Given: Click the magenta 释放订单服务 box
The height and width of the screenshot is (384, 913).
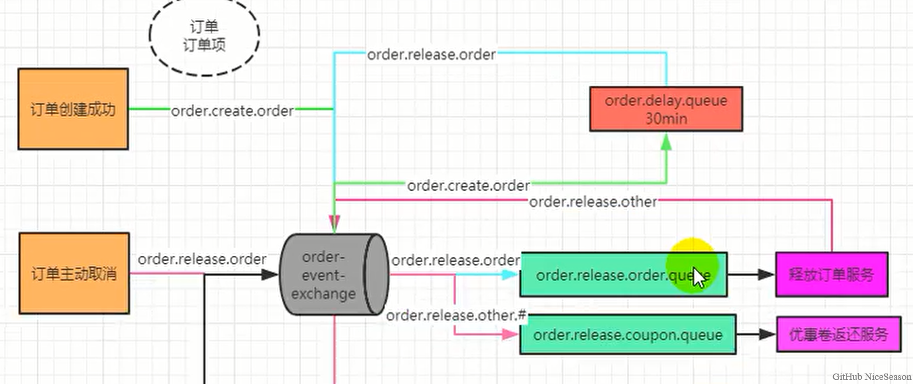Looking at the screenshot, I should (831, 274).
